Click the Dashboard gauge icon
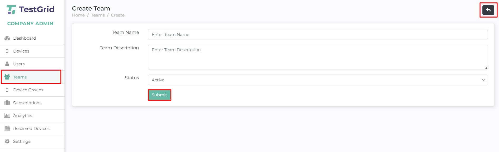The image size is (499, 152). (7, 38)
